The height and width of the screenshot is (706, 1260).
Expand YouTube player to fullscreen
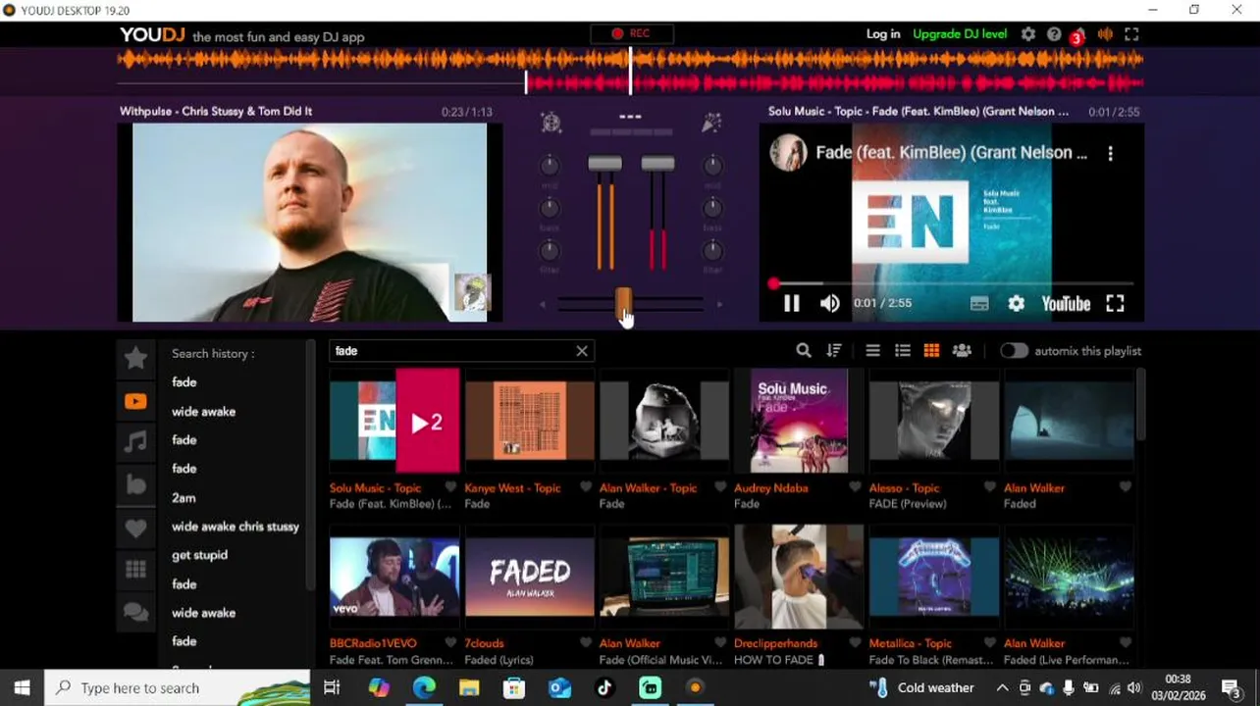pos(1116,304)
